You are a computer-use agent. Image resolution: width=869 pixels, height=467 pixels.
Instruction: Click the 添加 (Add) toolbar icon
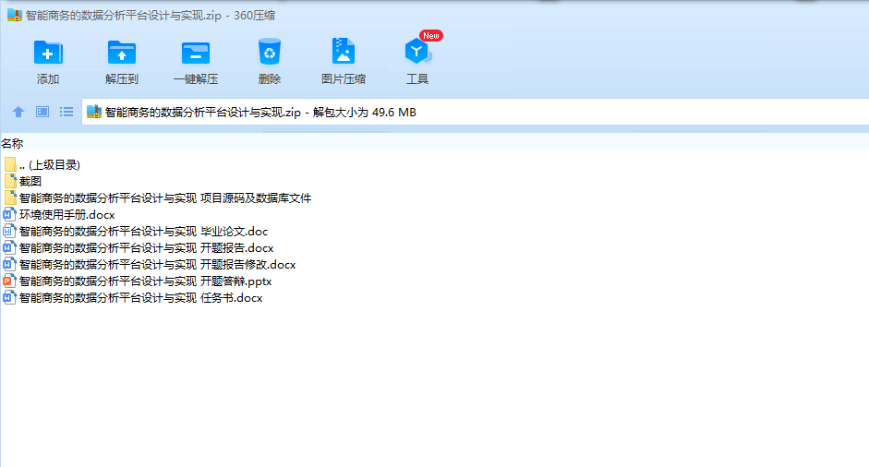tap(48, 53)
